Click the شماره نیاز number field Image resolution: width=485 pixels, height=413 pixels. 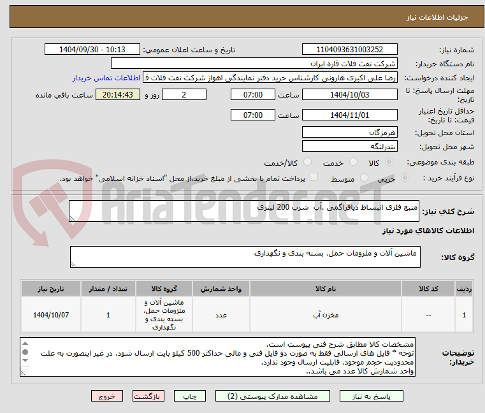click(349, 50)
